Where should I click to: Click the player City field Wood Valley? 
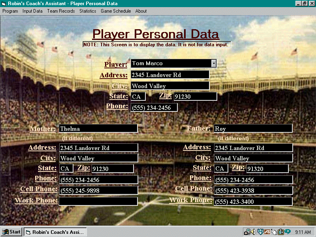pyautogui.click(x=170, y=86)
